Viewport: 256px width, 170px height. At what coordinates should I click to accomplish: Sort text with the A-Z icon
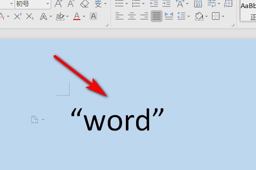coord(198,3)
